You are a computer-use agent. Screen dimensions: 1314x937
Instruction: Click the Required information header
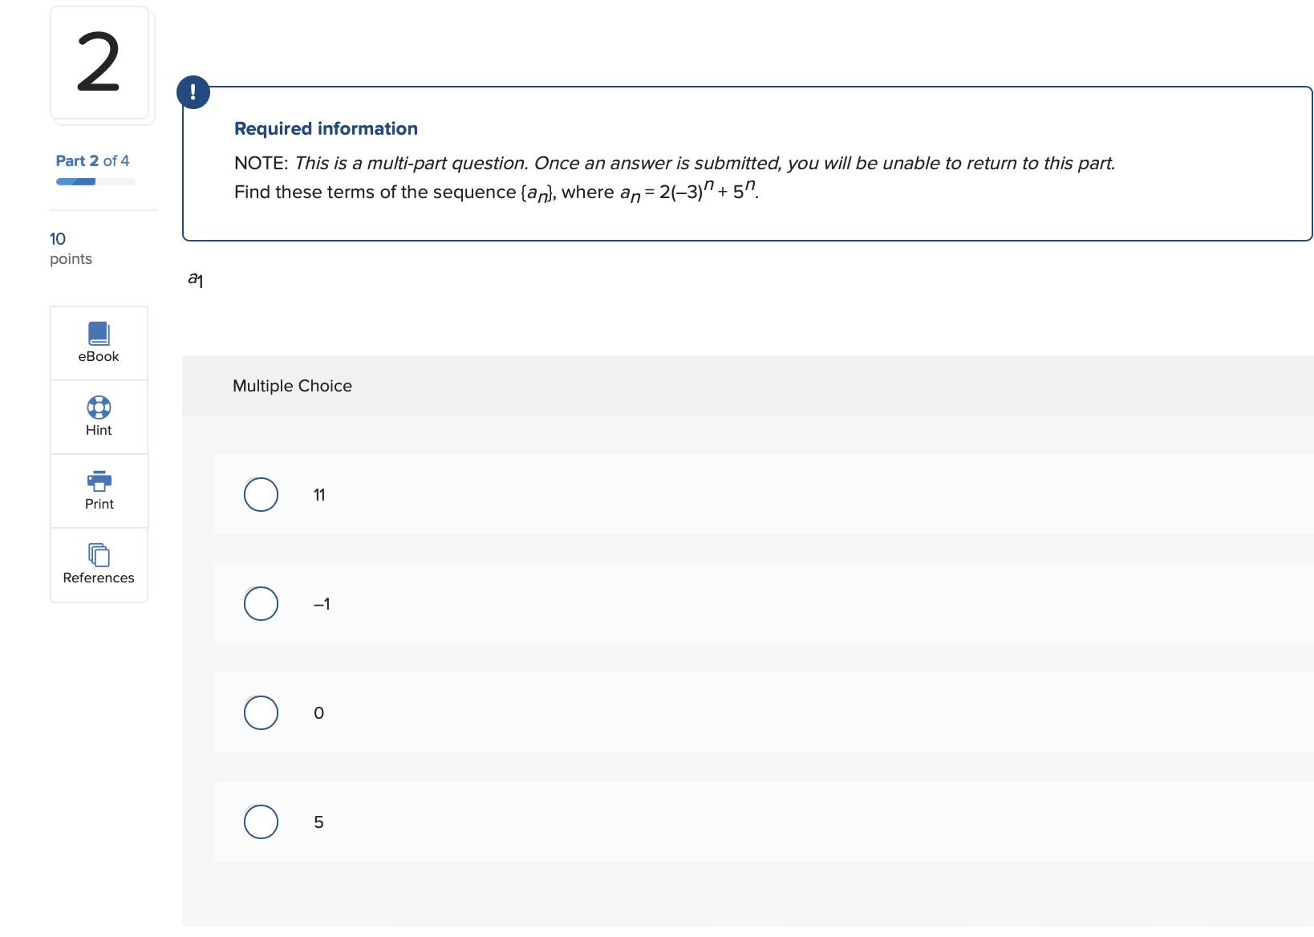coord(326,128)
